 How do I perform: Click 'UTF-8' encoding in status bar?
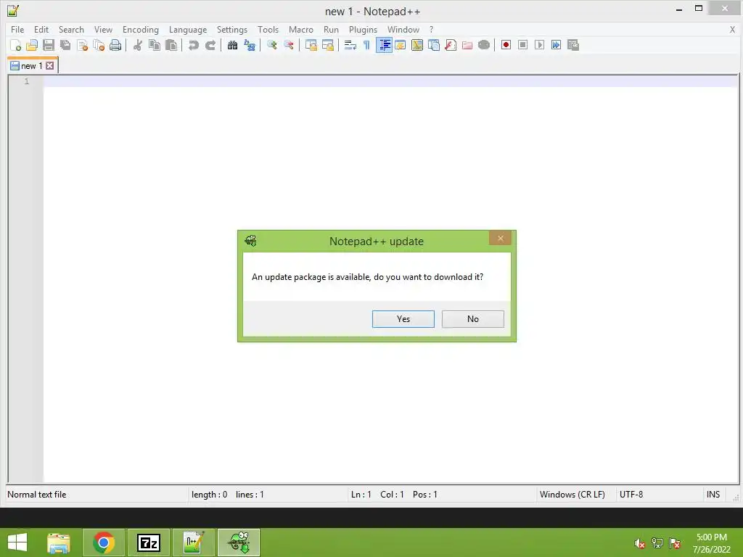[631, 495]
